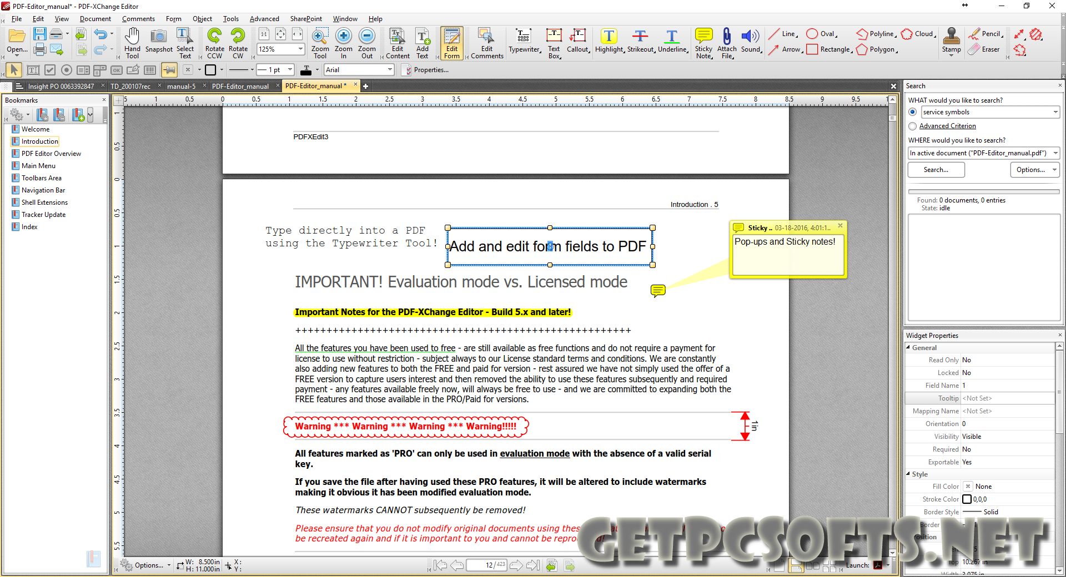Click the Save floppy disk icon
1066x577 pixels.
[x=39, y=34]
